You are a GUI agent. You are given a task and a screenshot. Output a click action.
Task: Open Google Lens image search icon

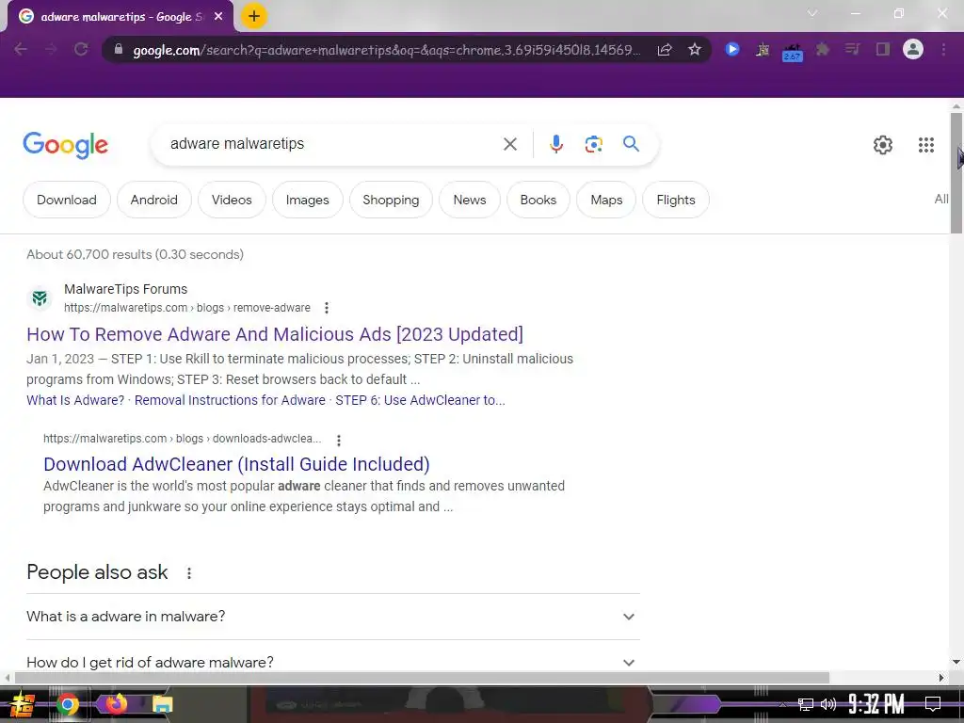tap(593, 144)
